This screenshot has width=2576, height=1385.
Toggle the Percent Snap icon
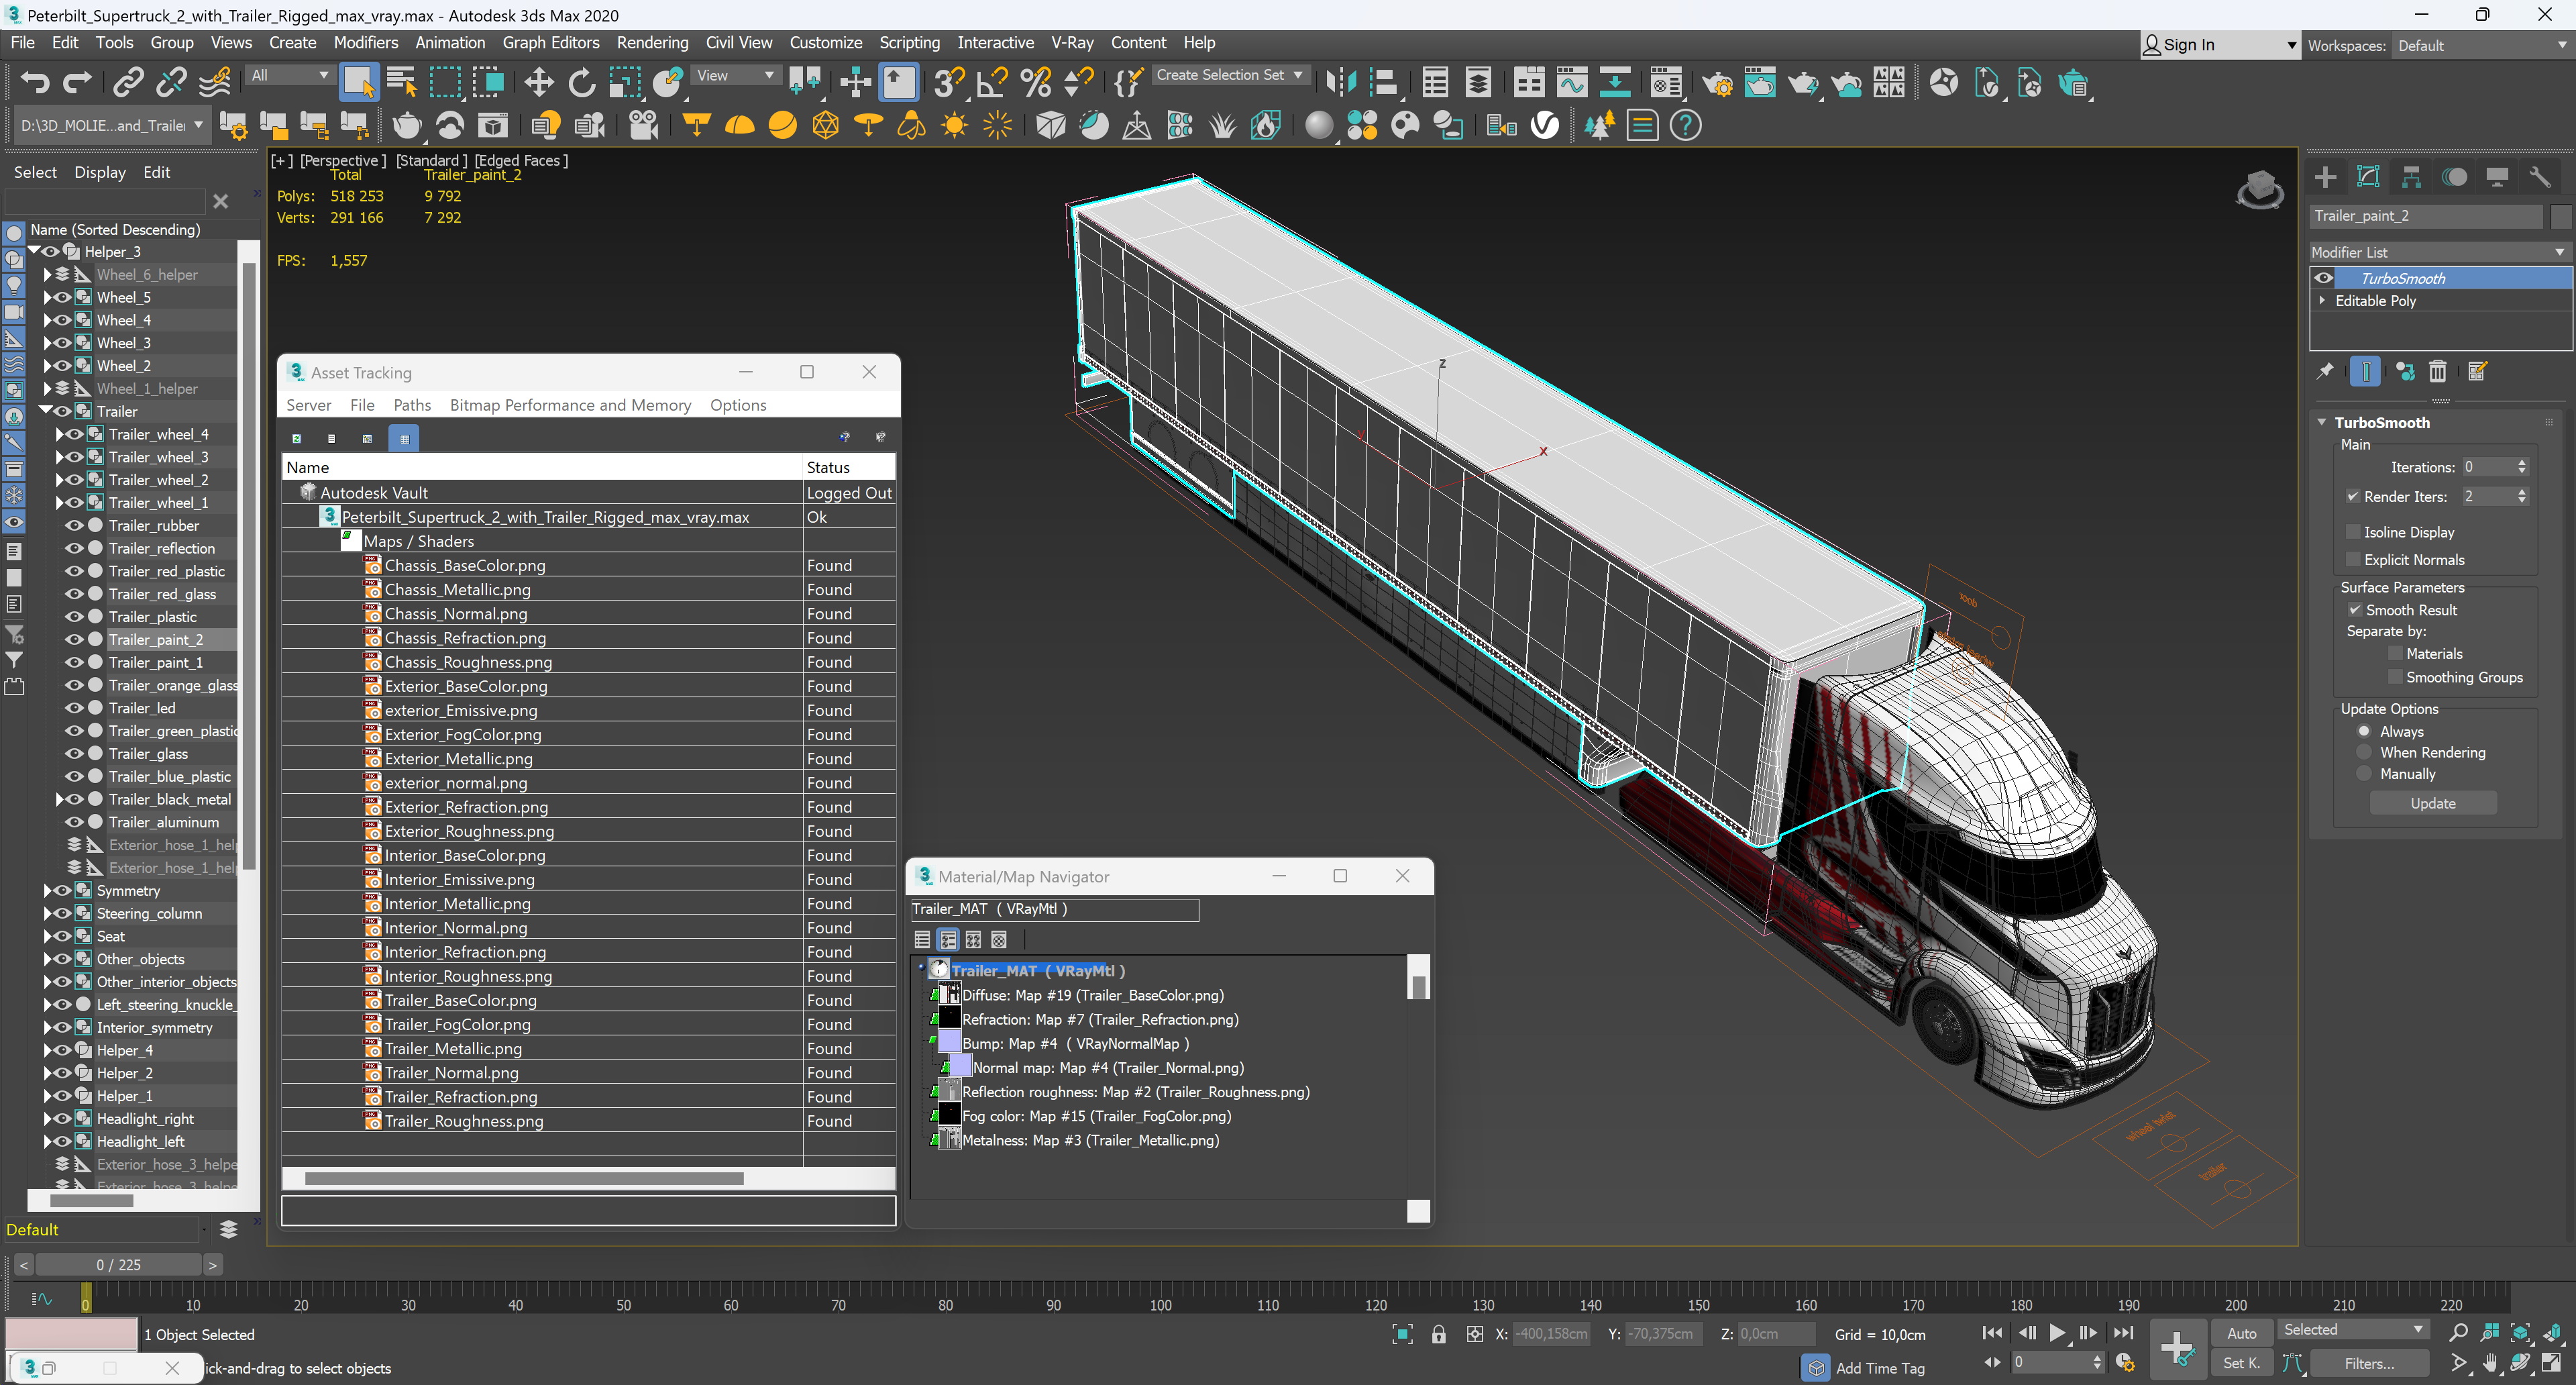[x=1035, y=82]
